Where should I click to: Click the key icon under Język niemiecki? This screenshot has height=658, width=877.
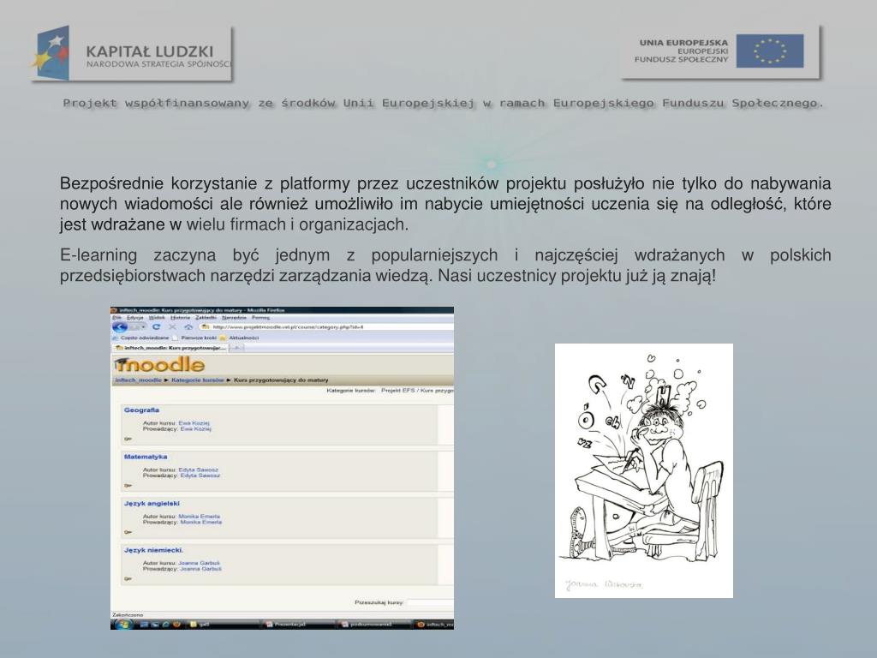tap(128, 578)
